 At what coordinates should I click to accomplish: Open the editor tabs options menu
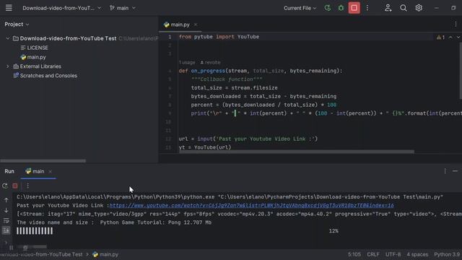point(456,25)
